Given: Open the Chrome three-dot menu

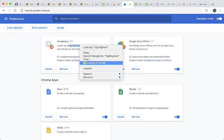Looking at the screenshot, I should pyautogui.click(x=220, y=10).
